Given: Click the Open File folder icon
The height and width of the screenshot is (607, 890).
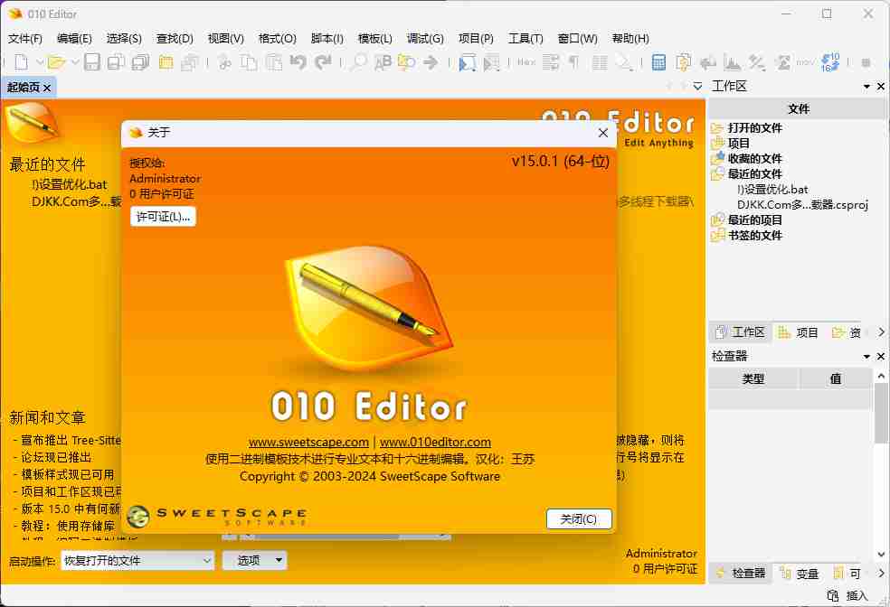Looking at the screenshot, I should [56, 62].
